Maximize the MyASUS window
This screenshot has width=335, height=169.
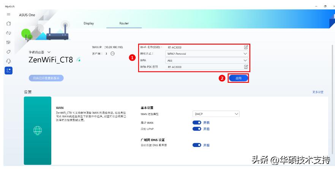(325, 6)
